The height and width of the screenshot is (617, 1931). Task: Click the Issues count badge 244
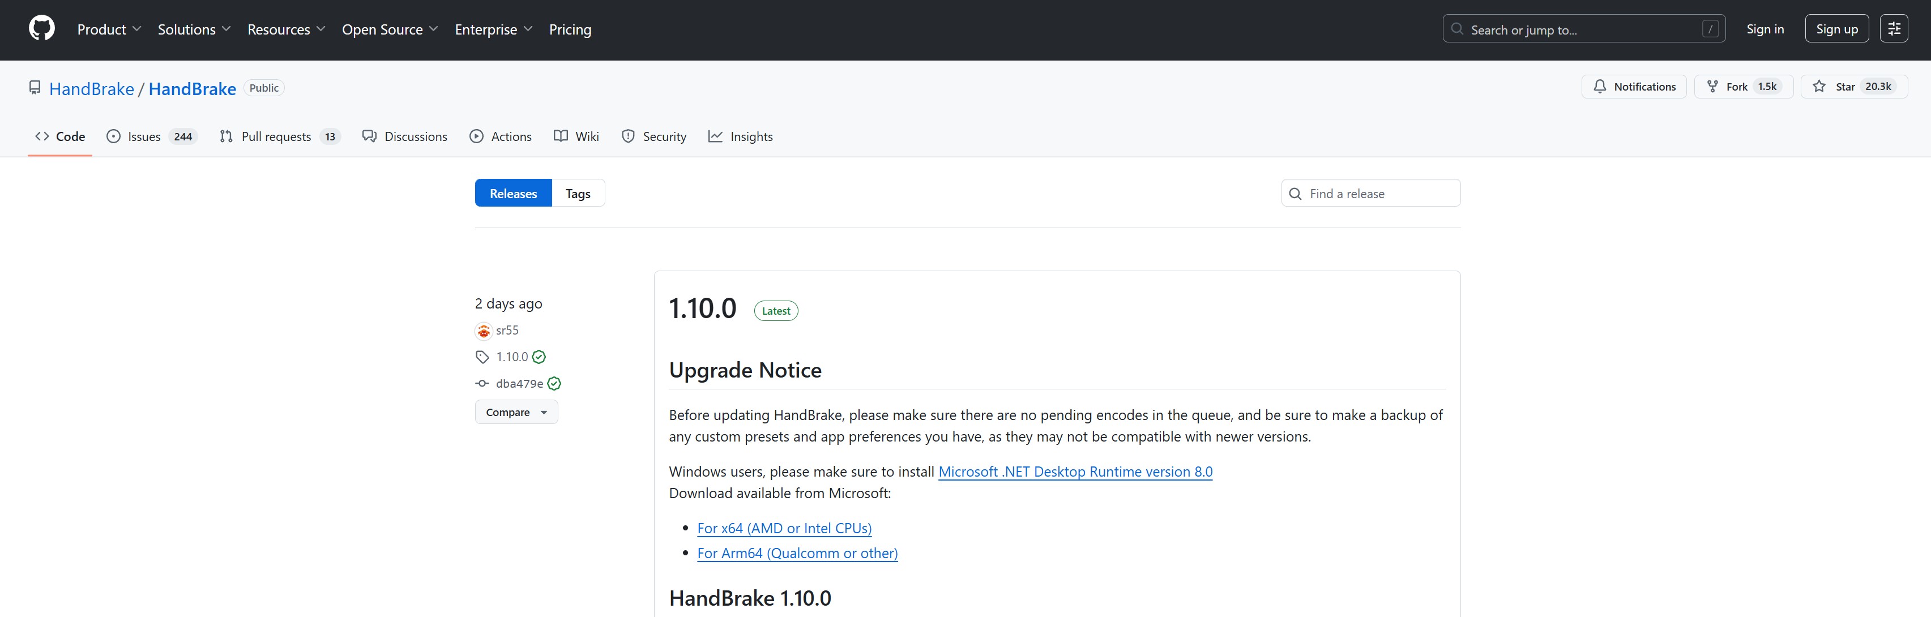coord(183,136)
